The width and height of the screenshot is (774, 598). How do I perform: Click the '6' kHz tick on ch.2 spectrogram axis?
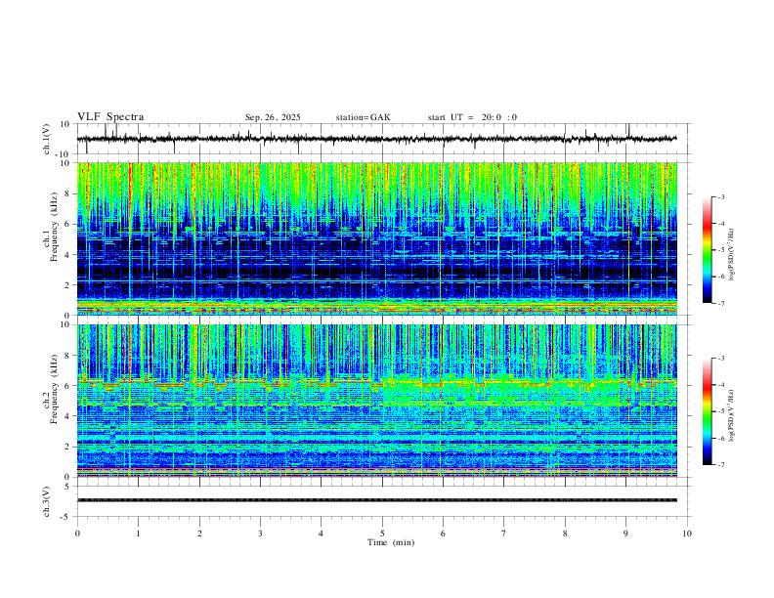click(x=68, y=386)
